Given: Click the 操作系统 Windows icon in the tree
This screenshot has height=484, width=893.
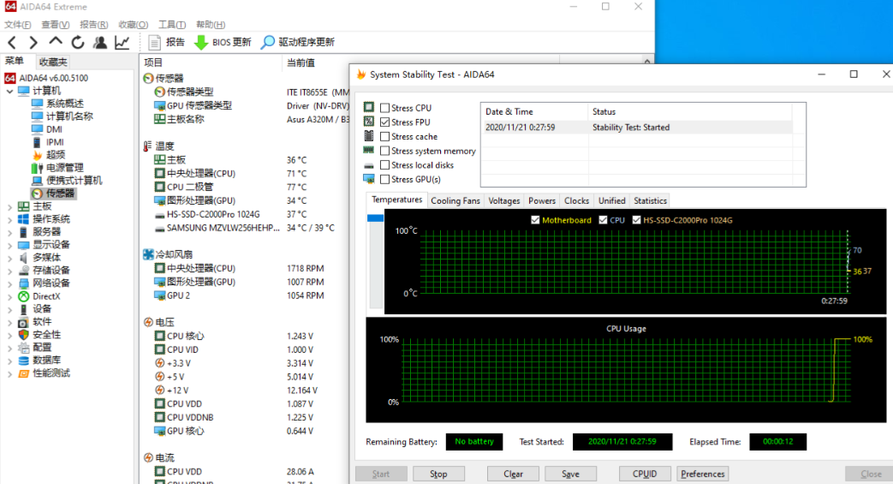Looking at the screenshot, I should [x=23, y=219].
